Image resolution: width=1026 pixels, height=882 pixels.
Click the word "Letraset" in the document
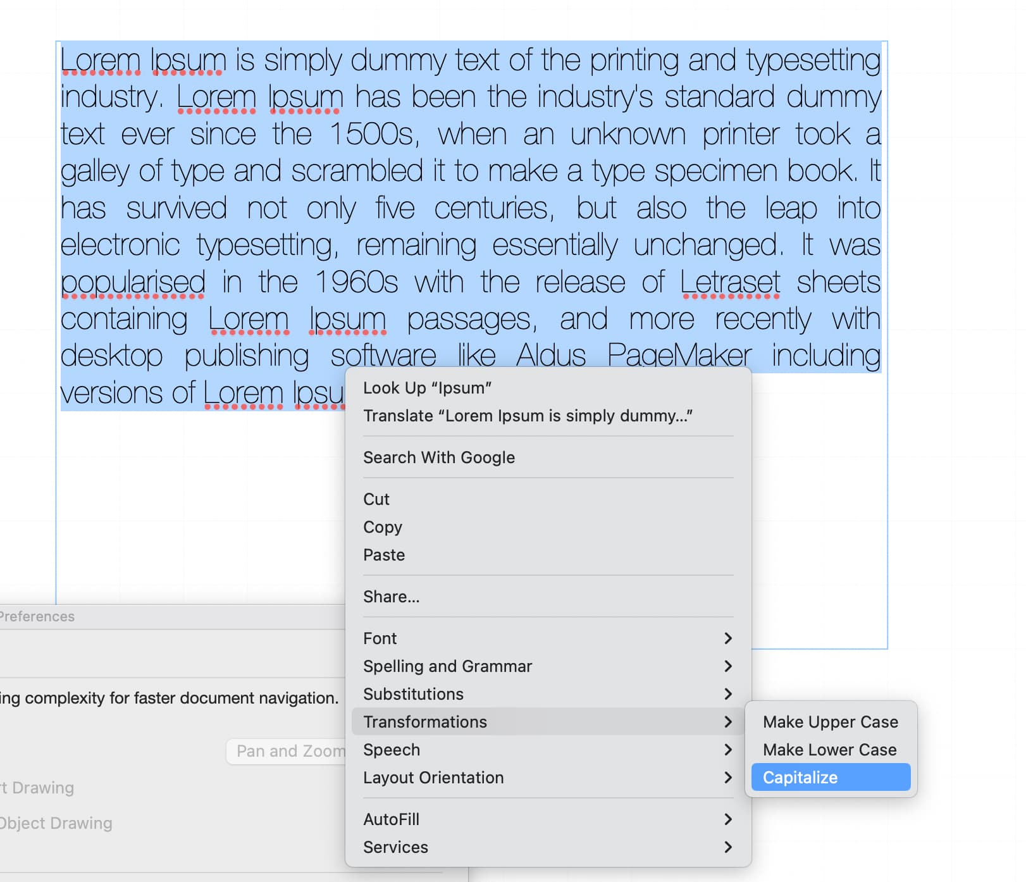pos(730,282)
